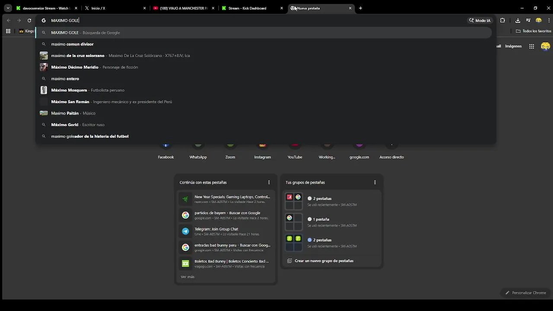Select suggestion maximo de la cruz solorzano
553x311 pixels.
coord(264,55)
